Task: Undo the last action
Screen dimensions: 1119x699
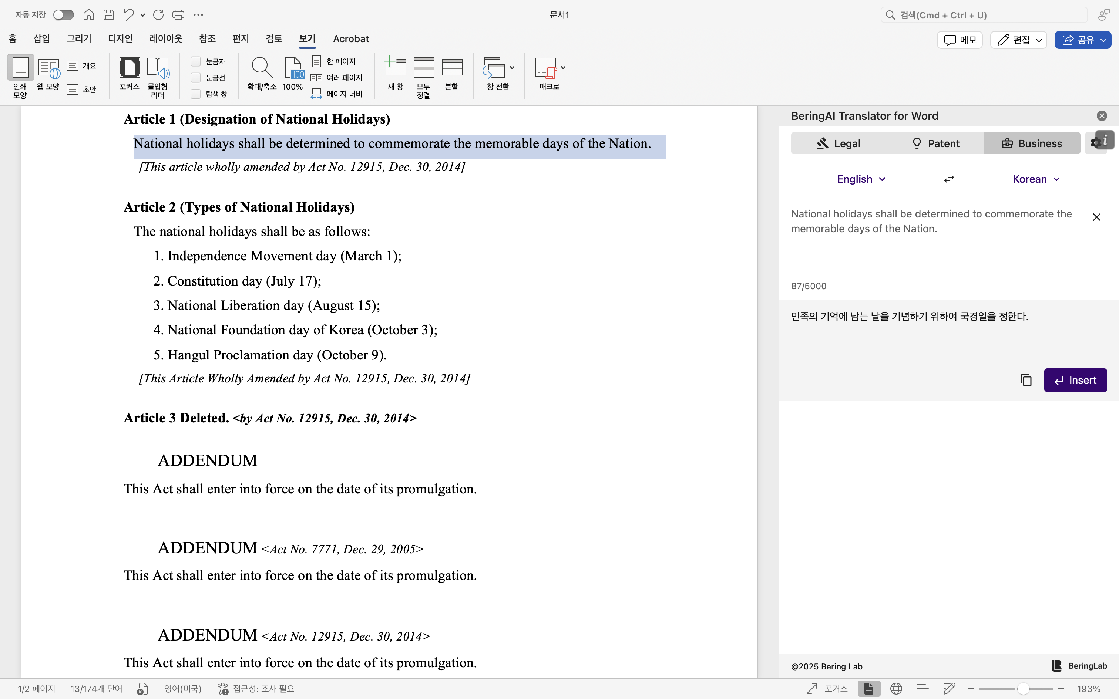Action: pos(129,15)
